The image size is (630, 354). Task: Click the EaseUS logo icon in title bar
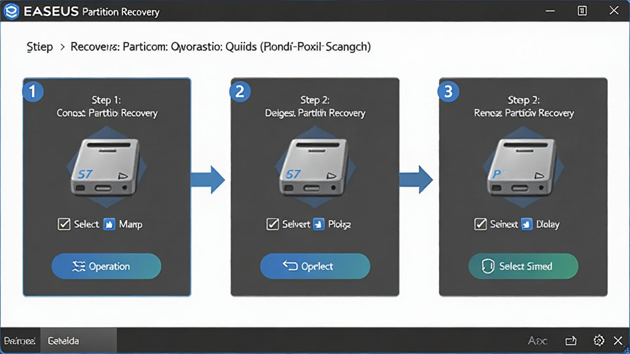[x=11, y=11]
